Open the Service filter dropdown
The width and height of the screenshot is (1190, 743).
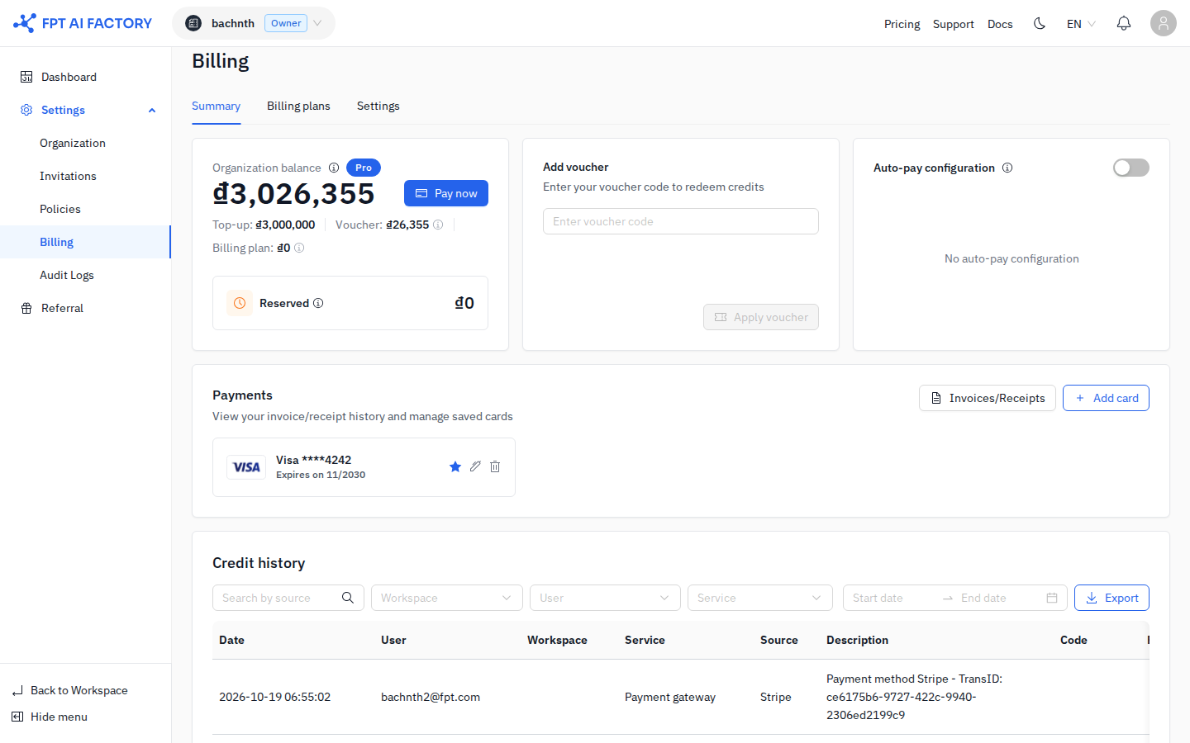[x=760, y=598]
